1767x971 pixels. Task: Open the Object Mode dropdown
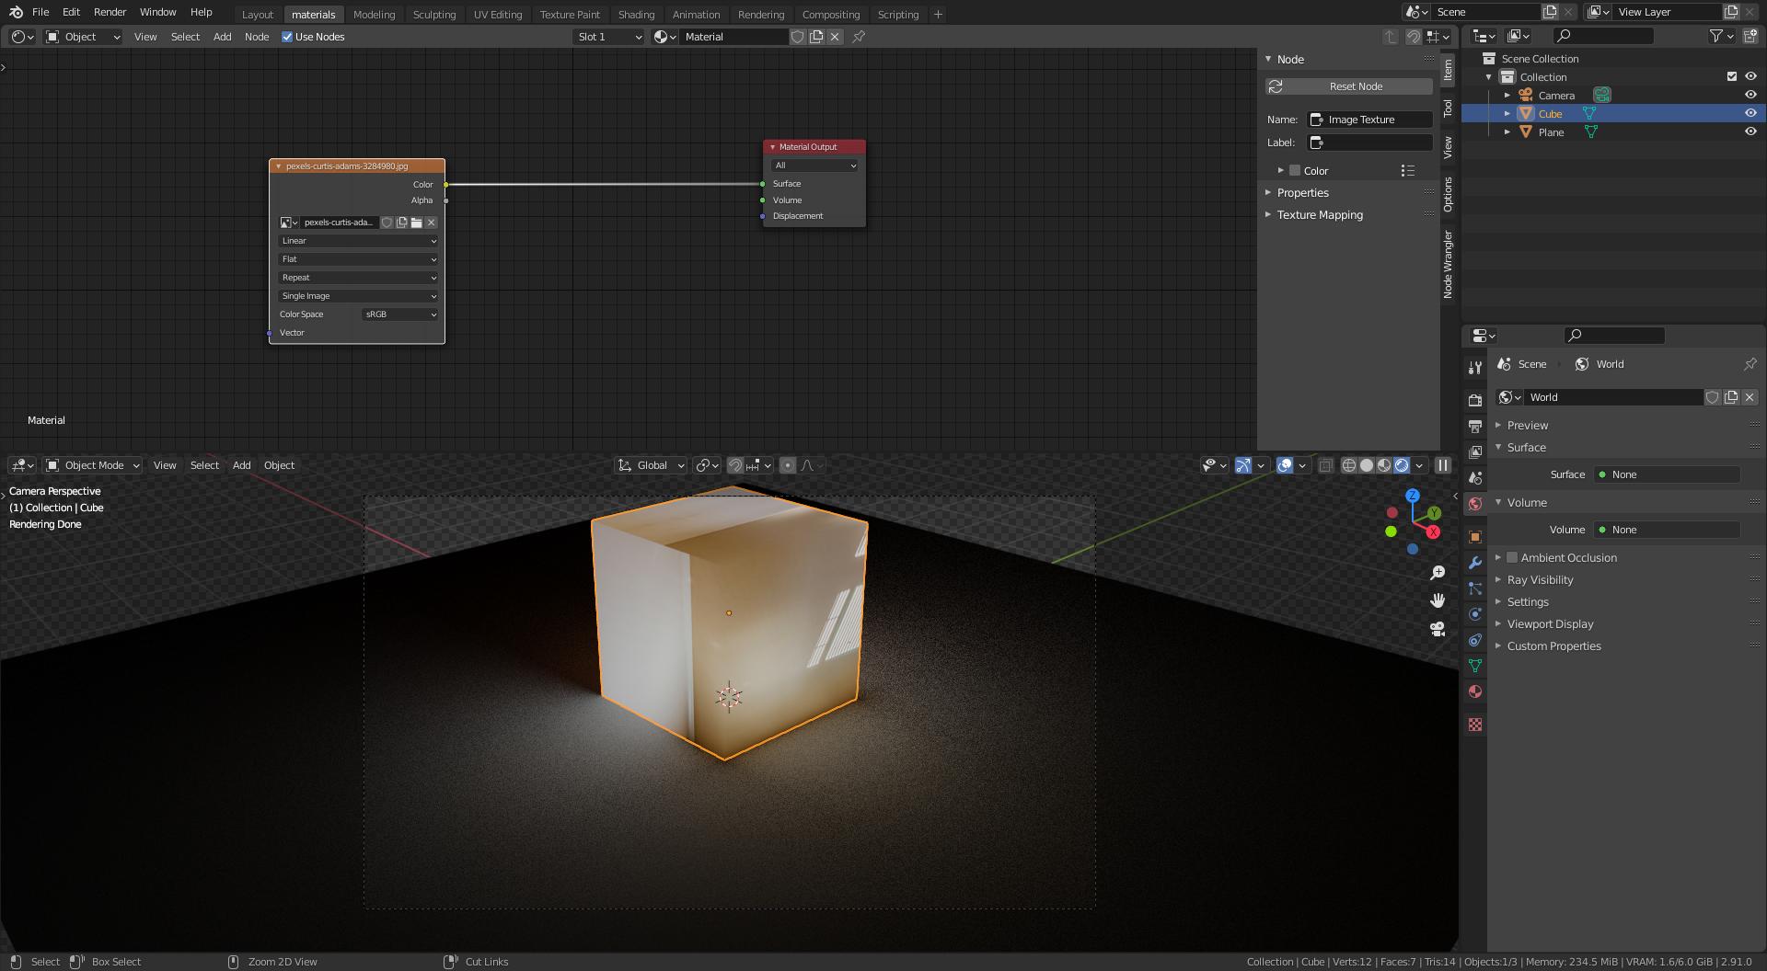pos(92,465)
